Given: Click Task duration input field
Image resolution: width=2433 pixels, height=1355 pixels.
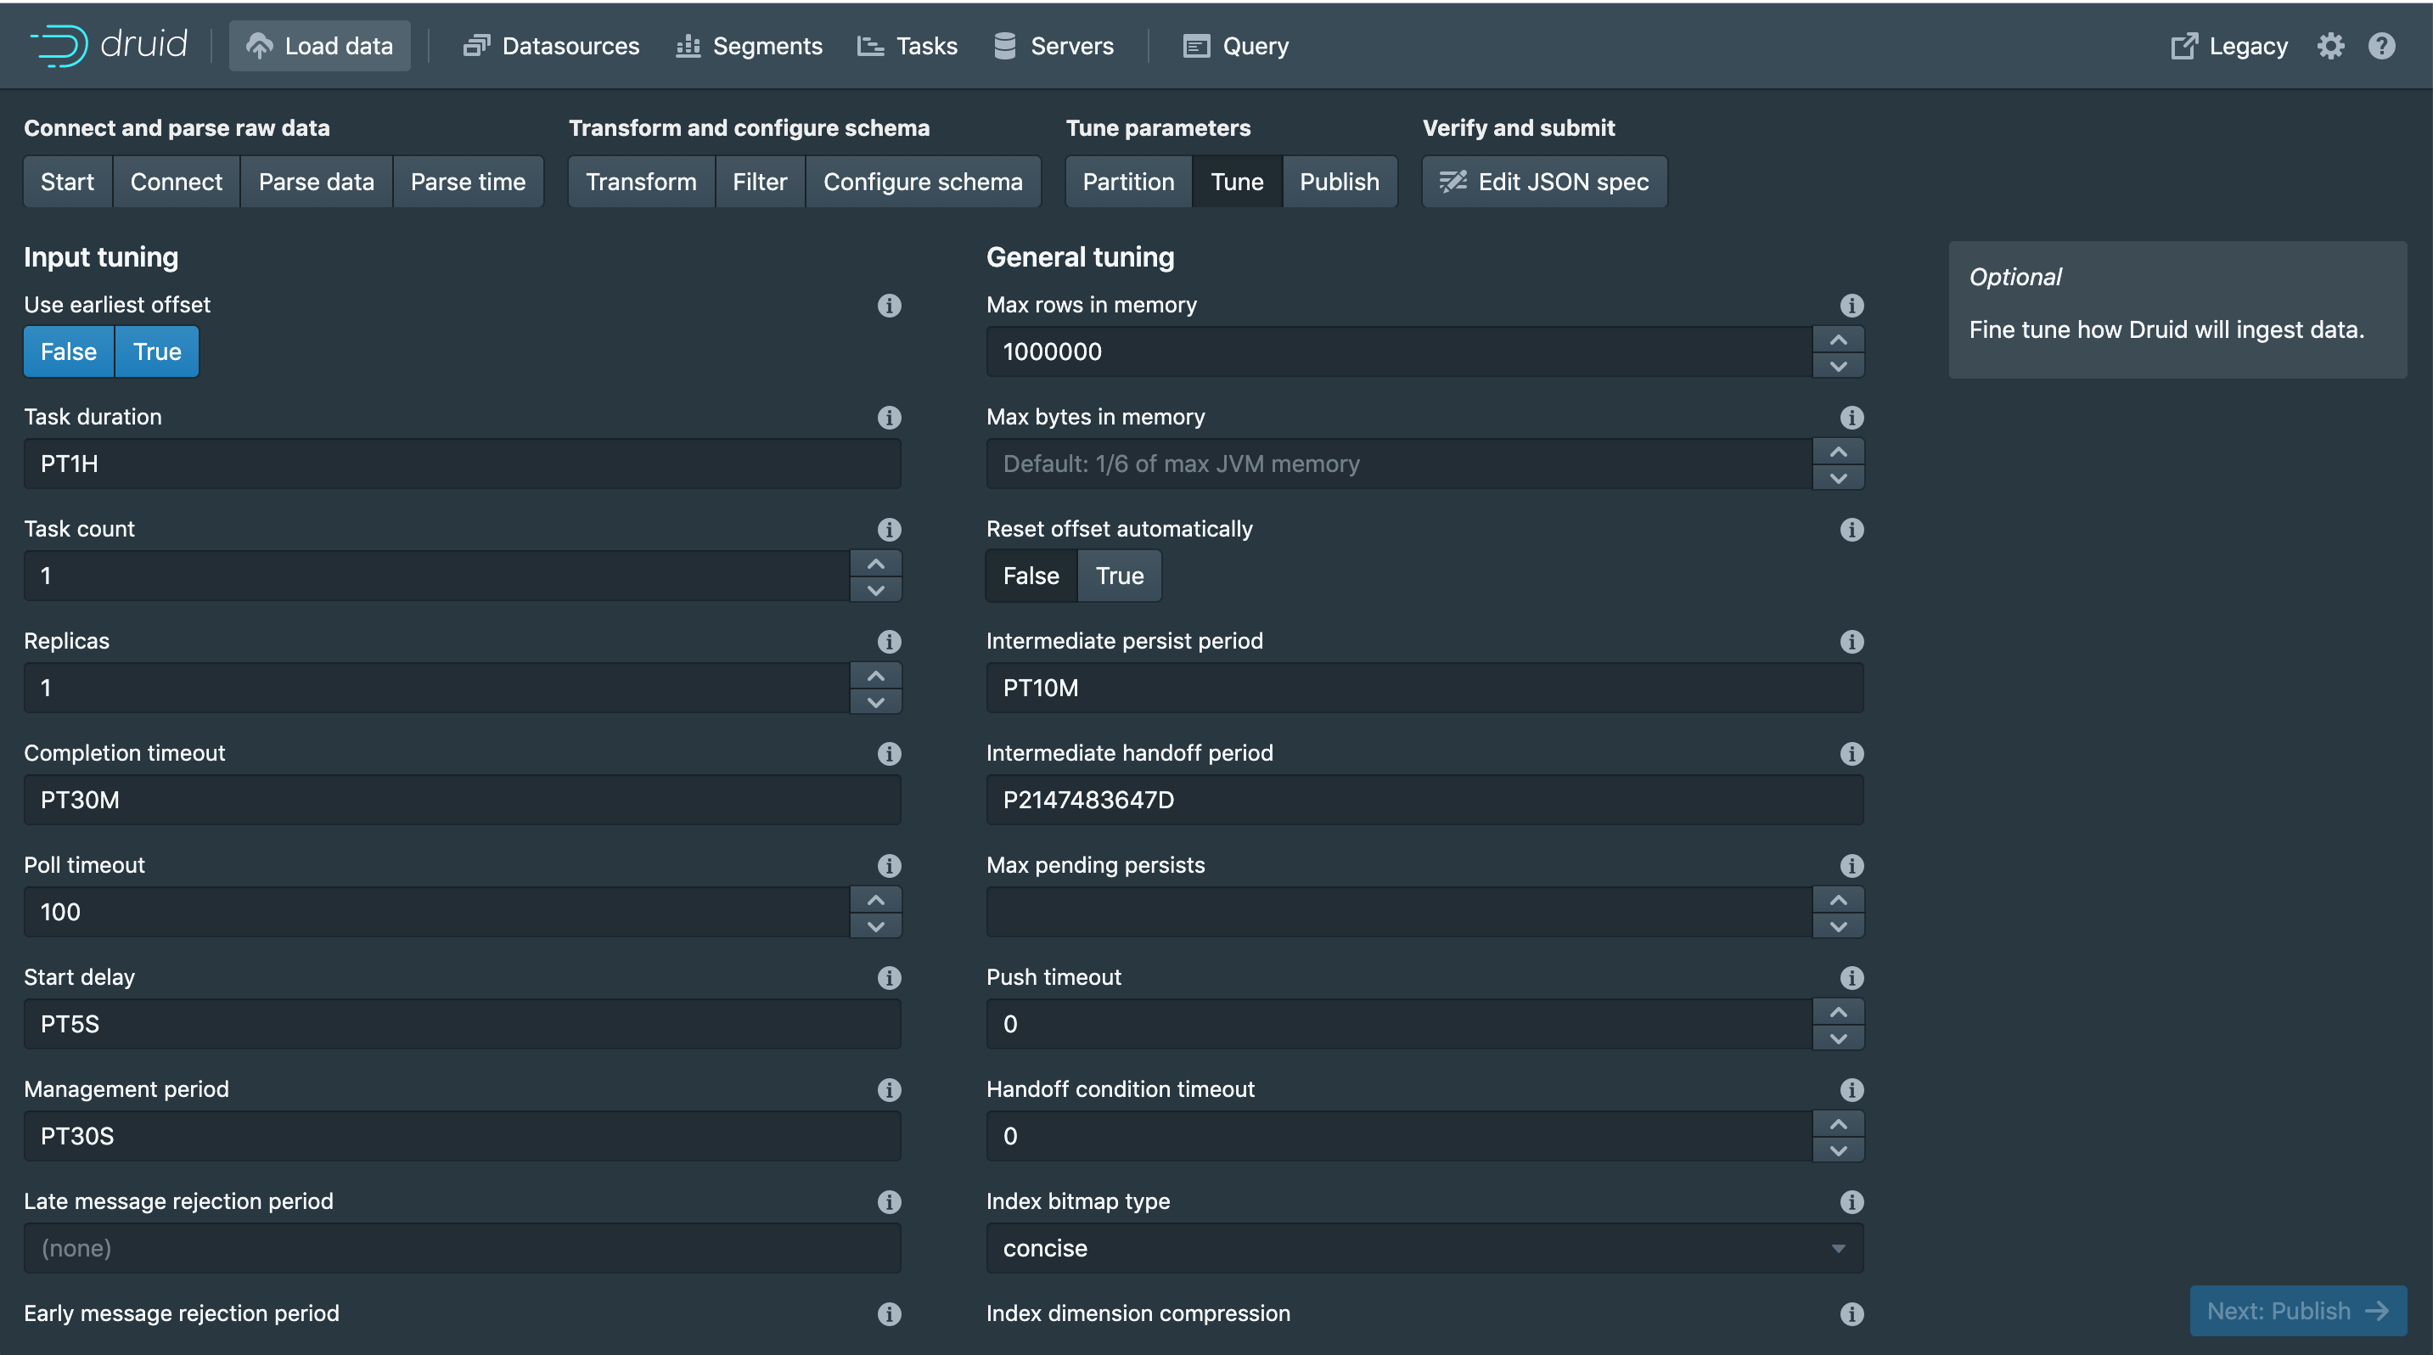Looking at the screenshot, I should 462,464.
